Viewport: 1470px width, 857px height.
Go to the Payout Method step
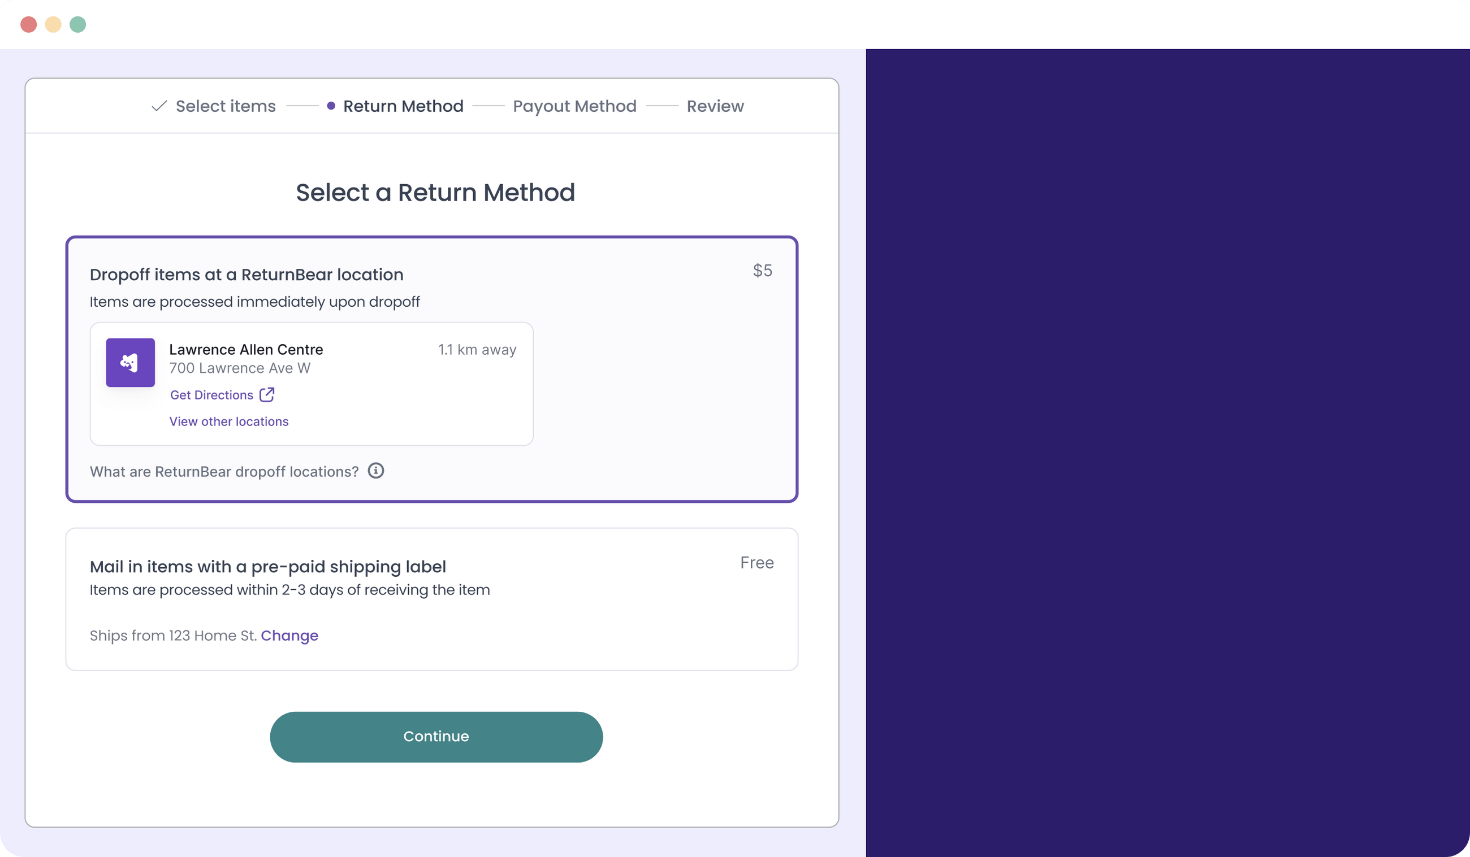tap(574, 106)
